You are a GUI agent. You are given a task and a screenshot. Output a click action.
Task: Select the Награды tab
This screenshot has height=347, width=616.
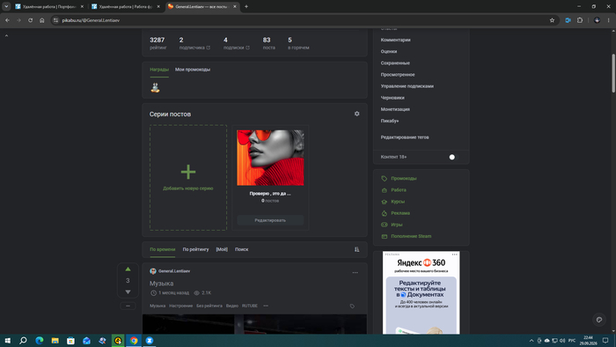click(x=159, y=70)
